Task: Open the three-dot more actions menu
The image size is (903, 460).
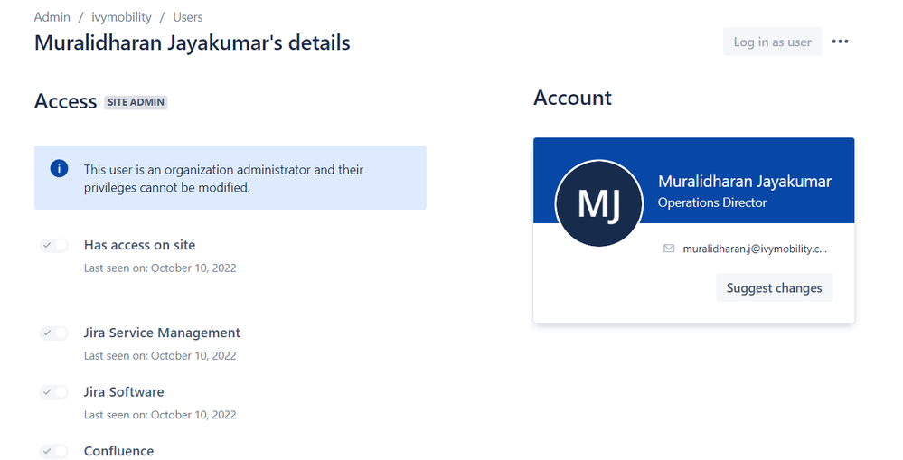Action: [x=840, y=42]
